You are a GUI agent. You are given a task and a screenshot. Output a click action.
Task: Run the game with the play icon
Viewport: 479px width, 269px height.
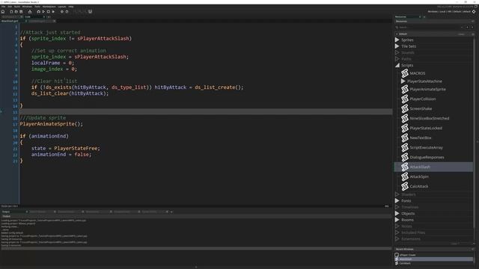43,12
